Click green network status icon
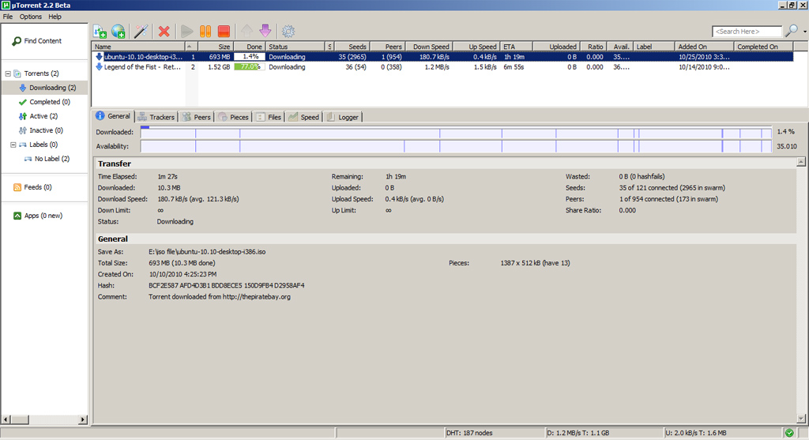The width and height of the screenshot is (809, 440). (789, 434)
